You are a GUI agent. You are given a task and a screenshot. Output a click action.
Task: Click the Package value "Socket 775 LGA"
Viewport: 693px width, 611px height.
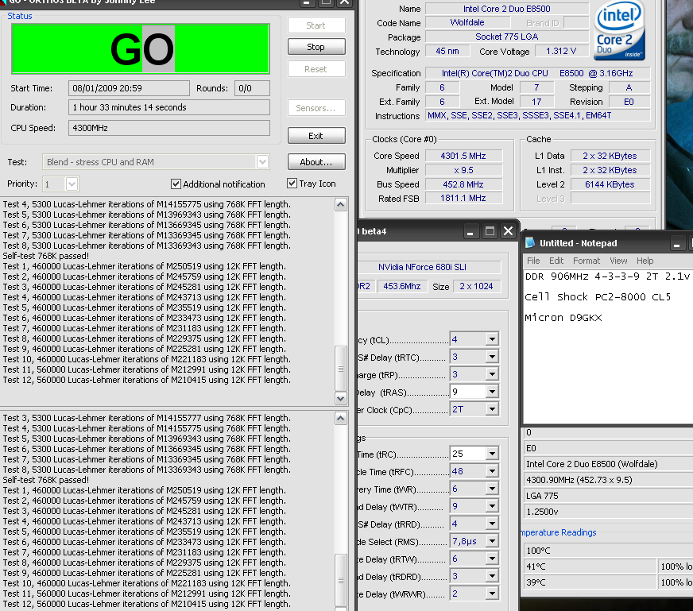pyautogui.click(x=506, y=37)
